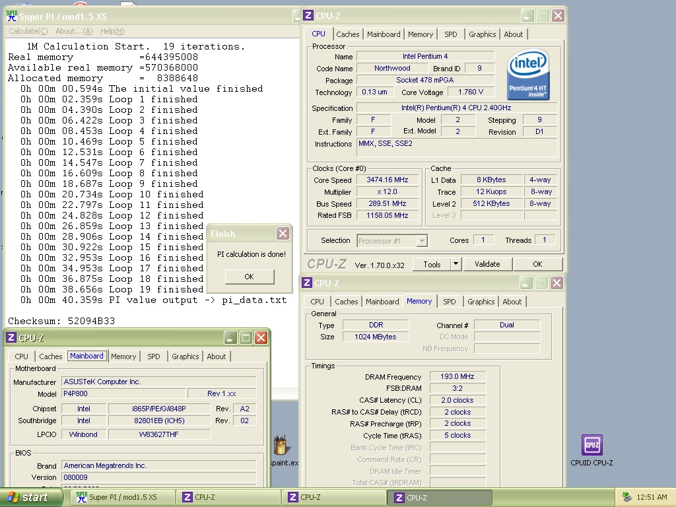
Task: Click OK in the CPU-Z CPU window
Action: tap(537, 264)
